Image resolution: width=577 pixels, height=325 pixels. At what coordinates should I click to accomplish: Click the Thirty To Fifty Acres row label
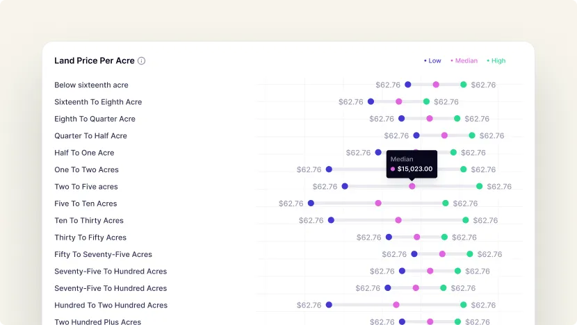(90, 237)
